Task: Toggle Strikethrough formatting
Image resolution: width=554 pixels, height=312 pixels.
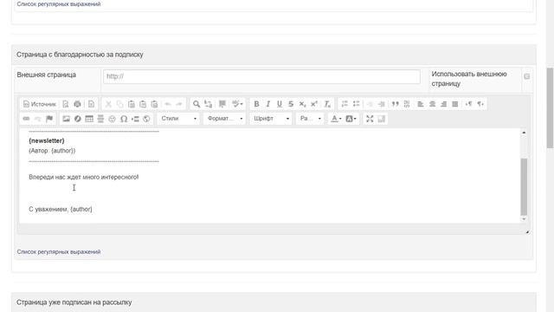Action: [x=291, y=104]
